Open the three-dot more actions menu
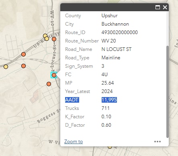 158,142
